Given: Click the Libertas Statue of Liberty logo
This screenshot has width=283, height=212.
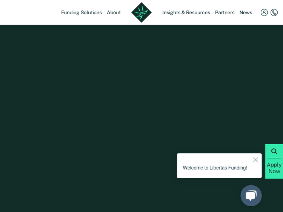Looking at the screenshot, I should (x=141, y=12).
